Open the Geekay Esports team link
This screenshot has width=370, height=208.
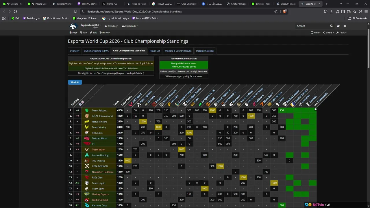pyautogui.click(x=100, y=194)
